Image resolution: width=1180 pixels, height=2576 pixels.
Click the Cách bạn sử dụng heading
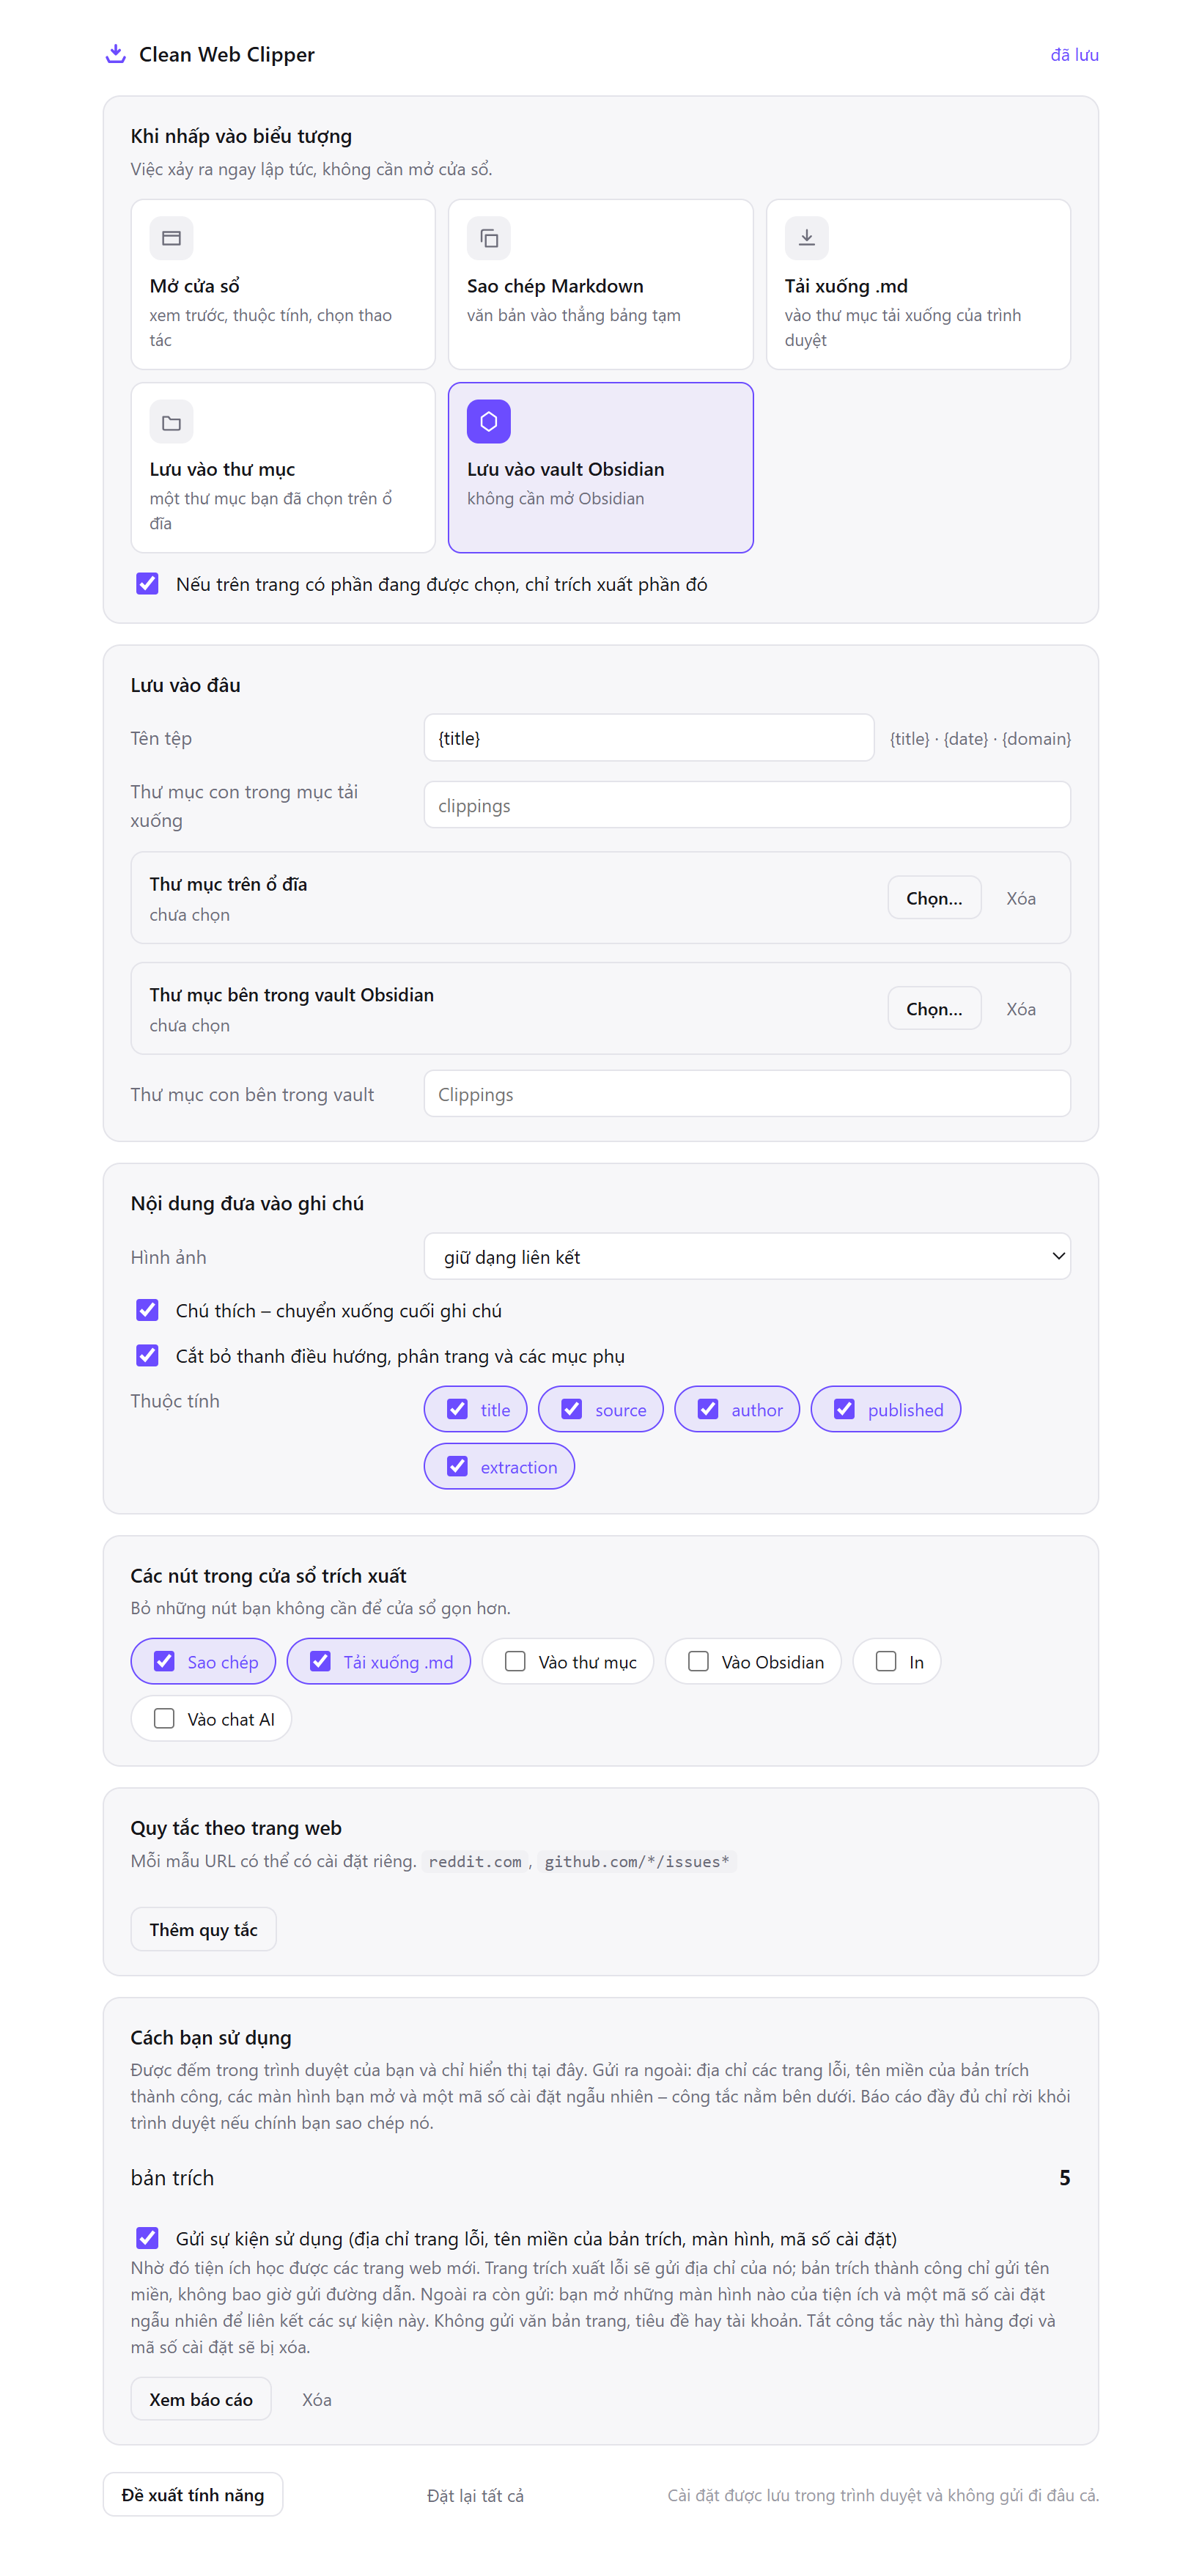211,2037
